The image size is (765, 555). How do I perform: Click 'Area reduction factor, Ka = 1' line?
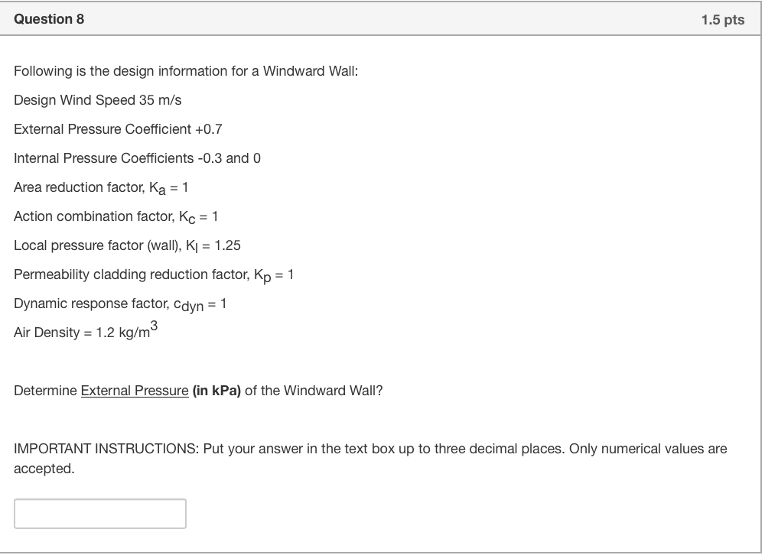point(101,188)
